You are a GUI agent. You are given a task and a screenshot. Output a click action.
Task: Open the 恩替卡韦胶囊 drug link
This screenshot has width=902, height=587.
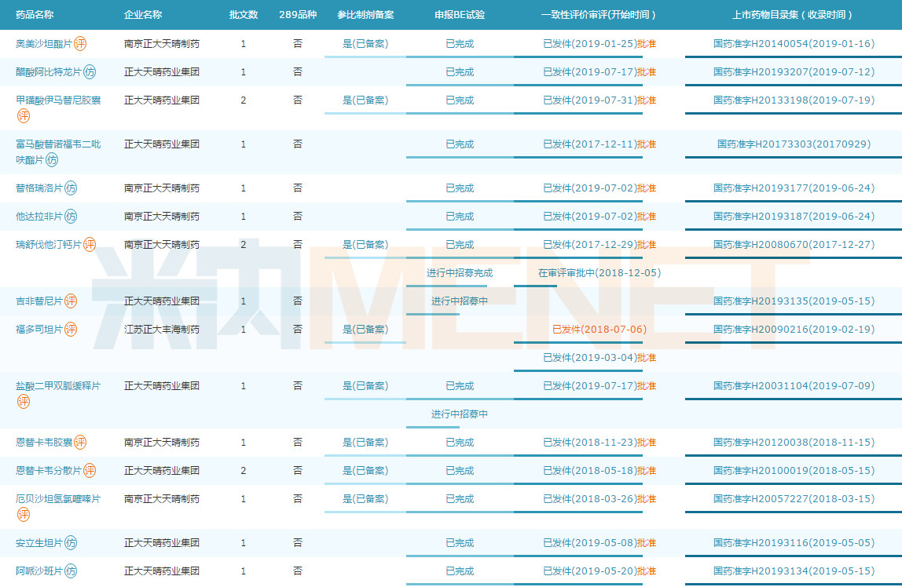click(44, 443)
